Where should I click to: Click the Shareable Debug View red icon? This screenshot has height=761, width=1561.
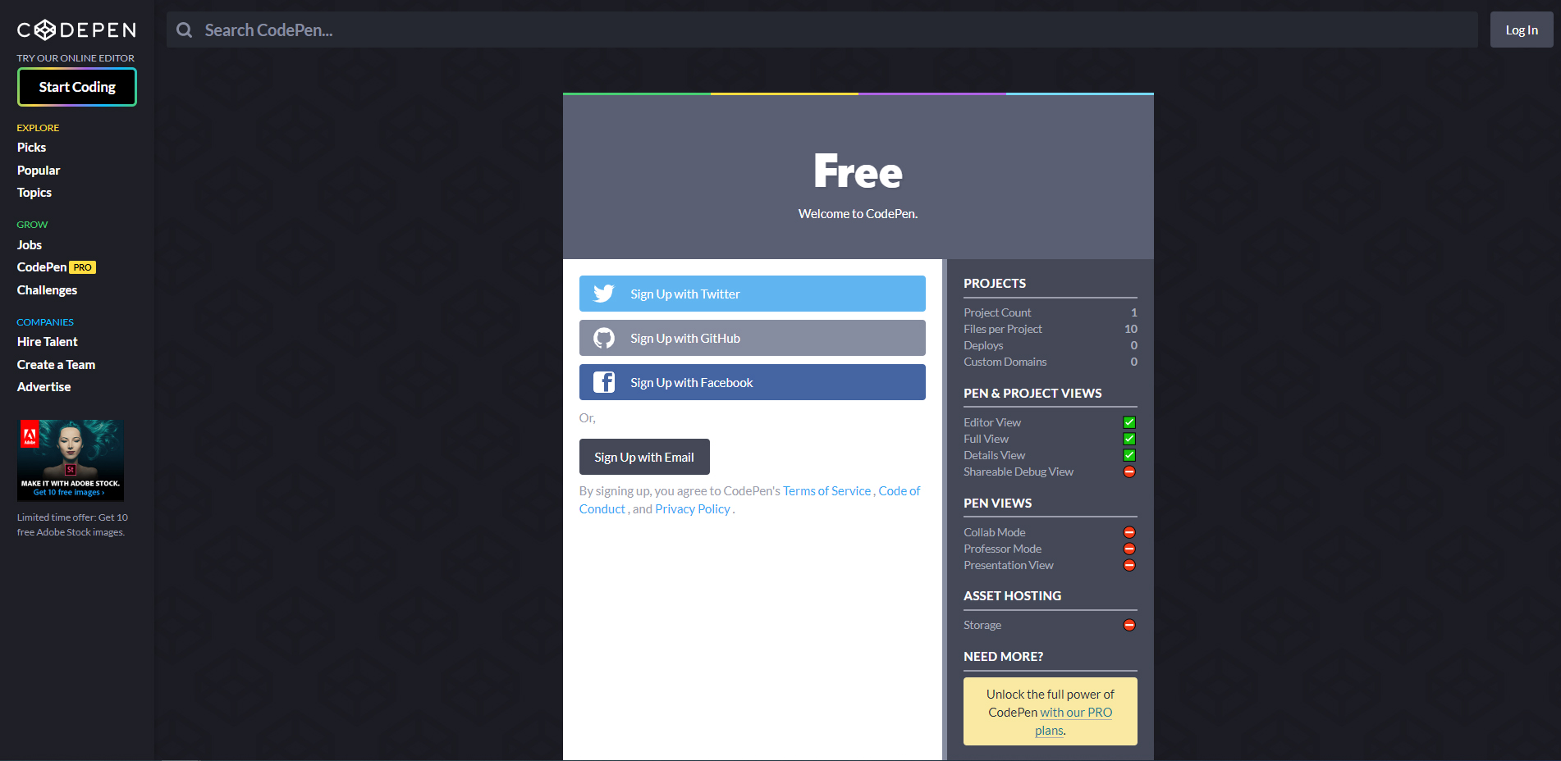pyautogui.click(x=1129, y=472)
